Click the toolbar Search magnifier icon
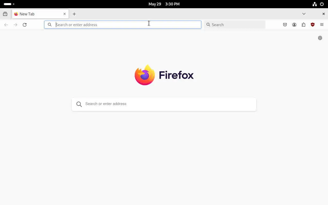328x205 pixels. click(208, 25)
